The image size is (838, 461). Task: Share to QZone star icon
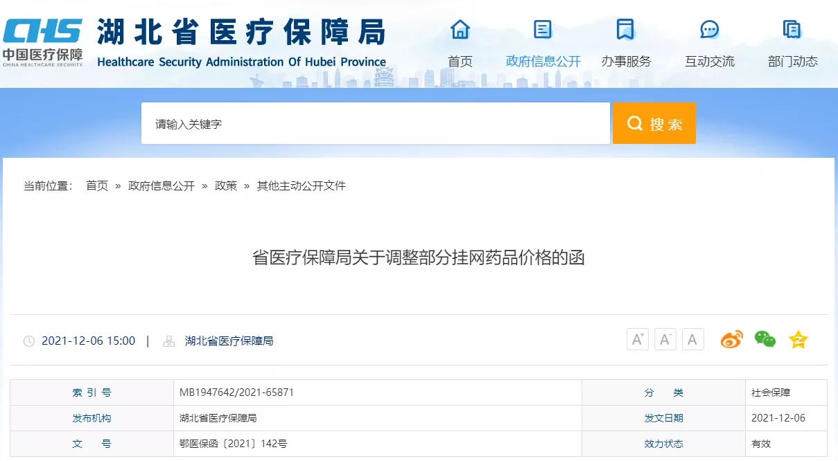(x=798, y=340)
